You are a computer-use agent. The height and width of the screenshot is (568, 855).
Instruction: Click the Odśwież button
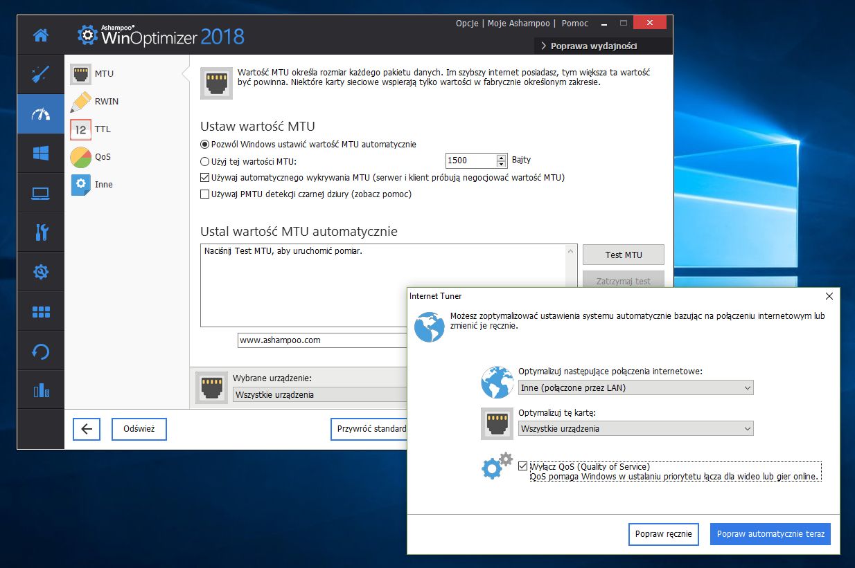click(x=139, y=429)
